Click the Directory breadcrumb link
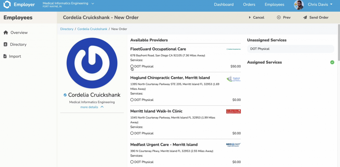This screenshot has width=340, height=167. [67, 29]
